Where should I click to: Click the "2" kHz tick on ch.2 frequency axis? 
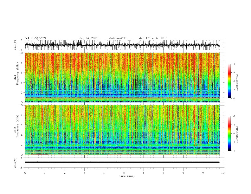click(x=22, y=145)
